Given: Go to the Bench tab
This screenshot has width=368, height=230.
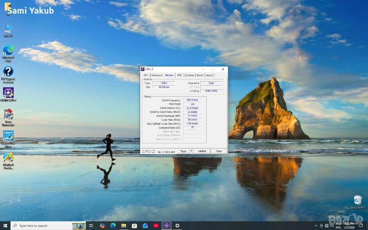Looking at the screenshot, I should coord(200,75).
